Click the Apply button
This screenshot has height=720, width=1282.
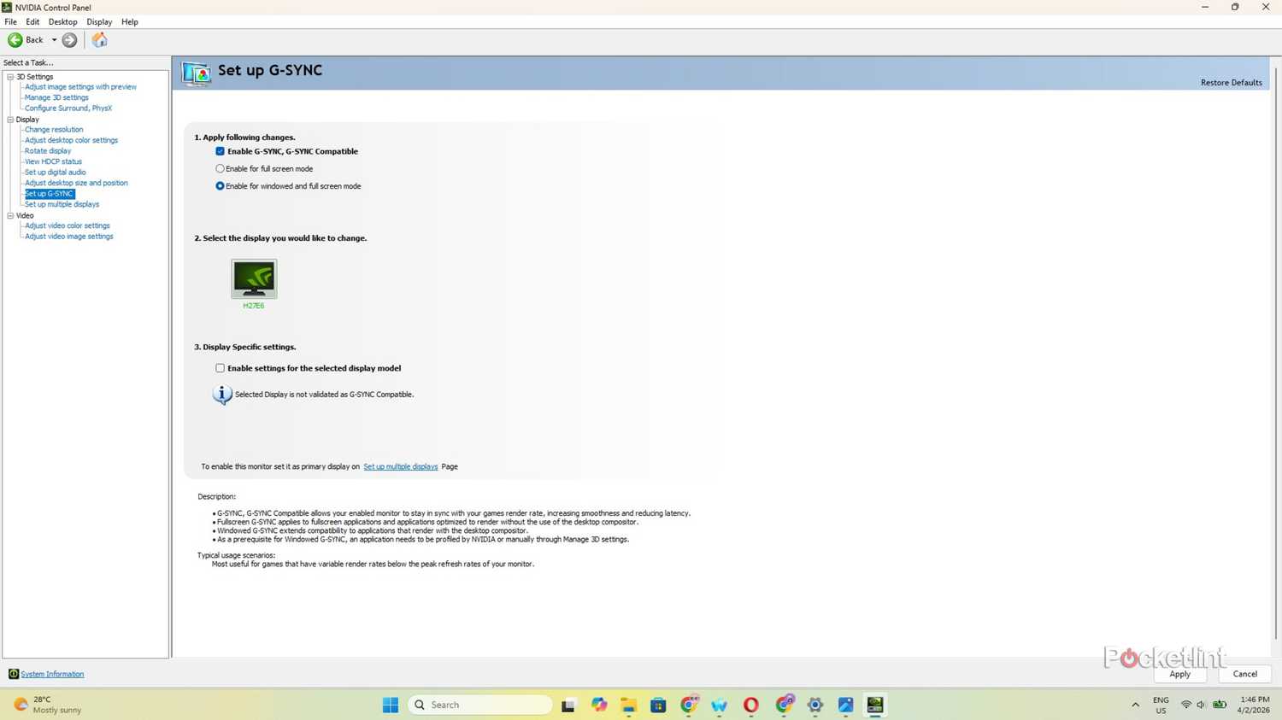pyautogui.click(x=1179, y=674)
